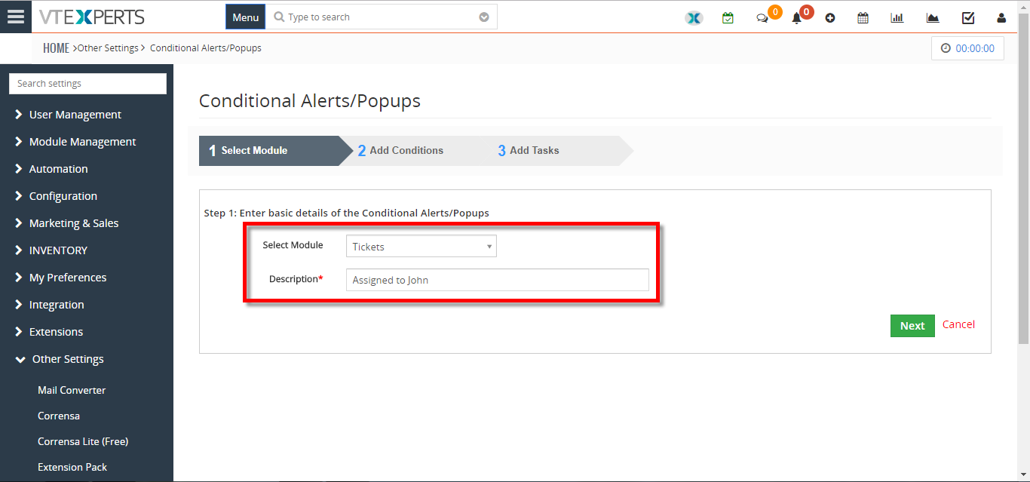Viewport: 1030px width, 482px height.
Task: Expand Automation section
Action: click(x=59, y=169)
